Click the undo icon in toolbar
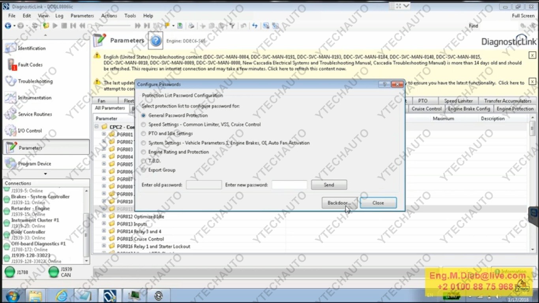Image resolution: width=539 pixels, height=303 pixels. [x=243, y=26]
